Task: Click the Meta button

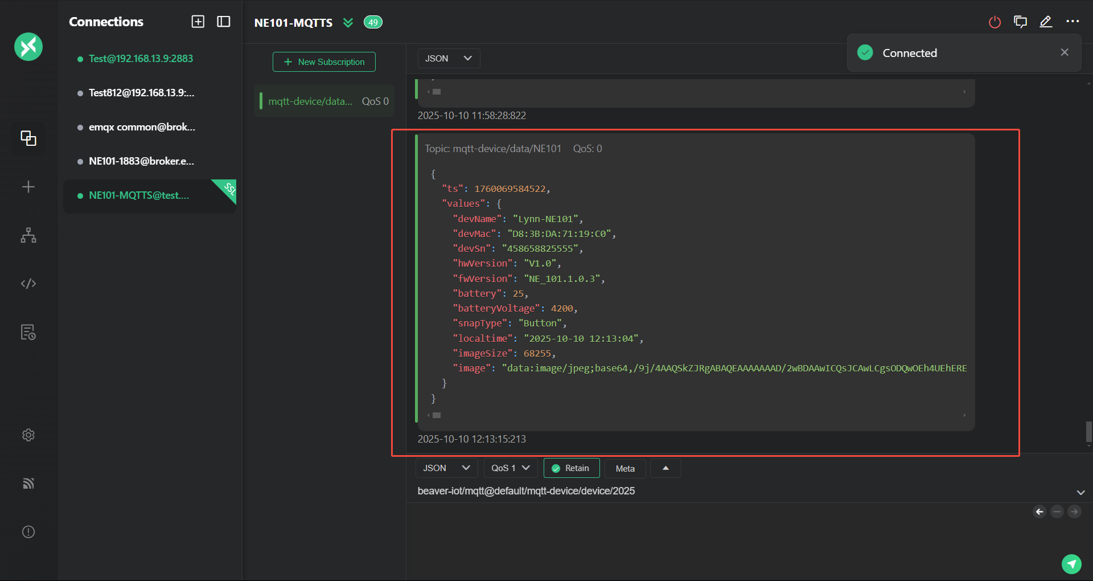Action: [x=624, y=468]
